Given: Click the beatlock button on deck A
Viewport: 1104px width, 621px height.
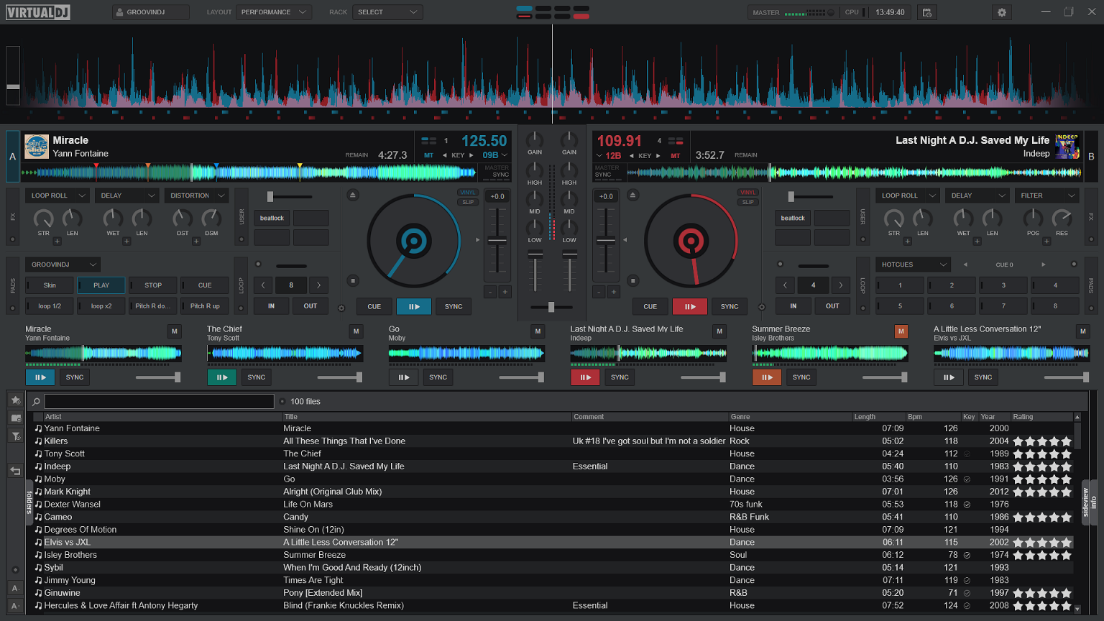Looking at the screenshot, I should [272, 218].
